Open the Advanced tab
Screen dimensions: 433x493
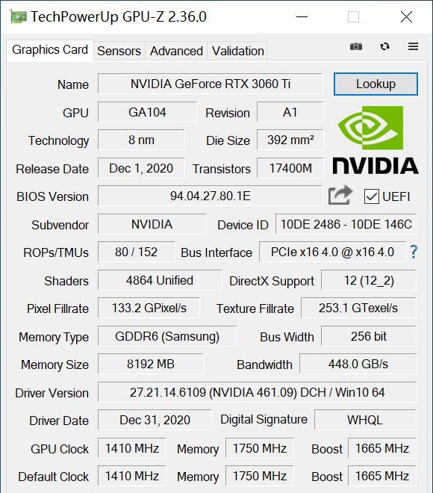(176, 51)
